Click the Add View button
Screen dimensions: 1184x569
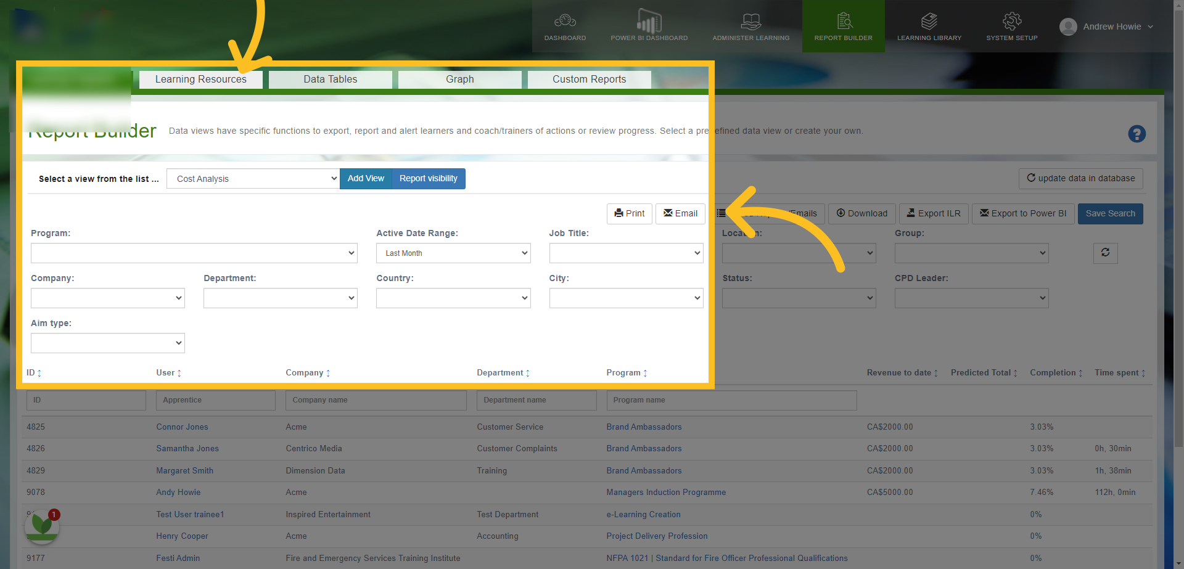[x=366, y=179]
